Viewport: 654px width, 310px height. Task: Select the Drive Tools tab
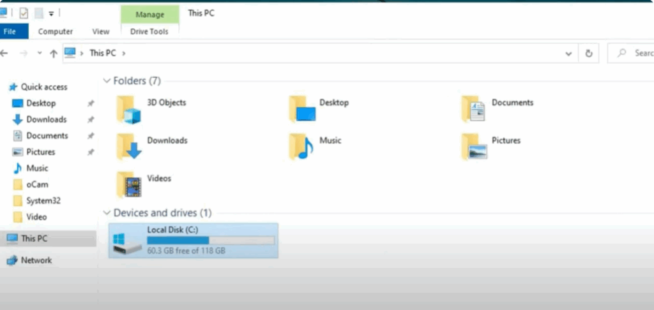[x=149, y=32]
